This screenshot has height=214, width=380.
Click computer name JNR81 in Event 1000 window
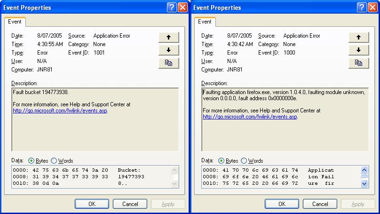(235, 70)
